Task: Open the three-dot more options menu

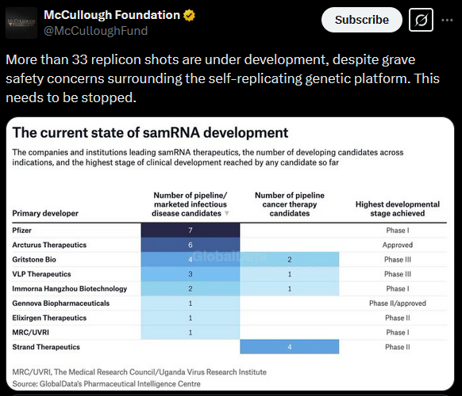Action: (447, 20)
